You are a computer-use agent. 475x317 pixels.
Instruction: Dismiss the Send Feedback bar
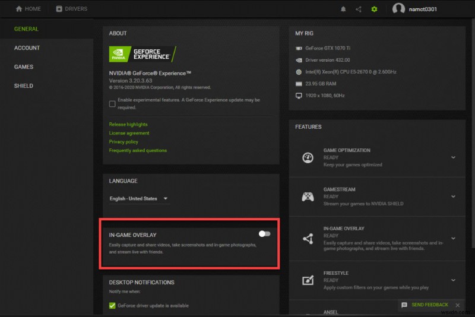[457, 305]
